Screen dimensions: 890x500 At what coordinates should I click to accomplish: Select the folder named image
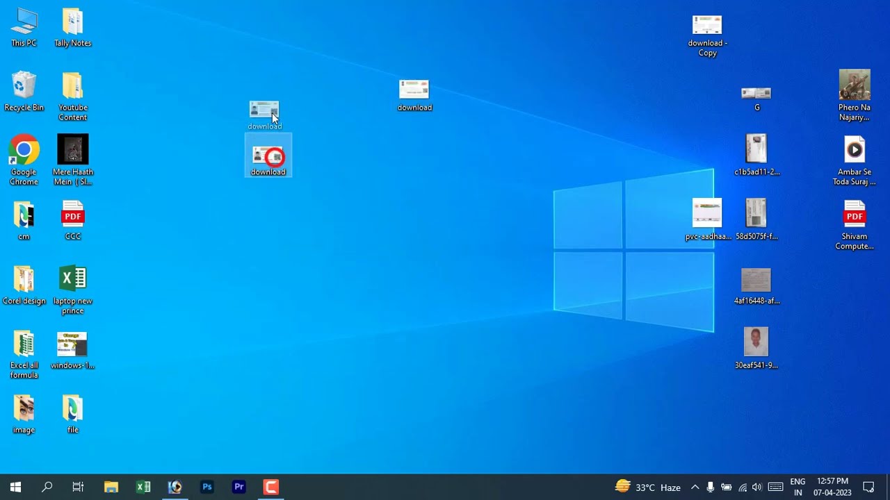click(x=24, y=415)
